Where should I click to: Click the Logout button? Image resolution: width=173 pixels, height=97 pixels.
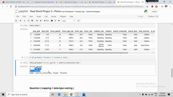tap(154, 11)
